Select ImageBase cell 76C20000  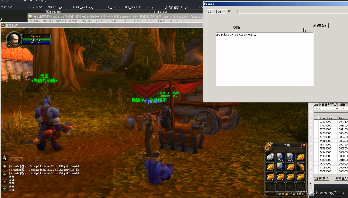click(327, 171)
